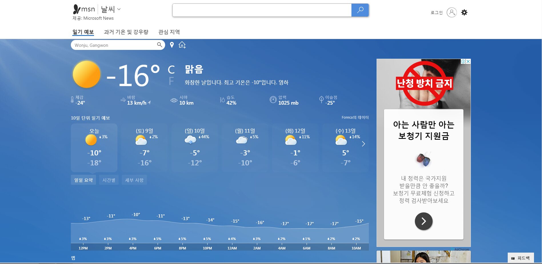
Task: Click the blue web search magnifier button
Action: 360,10
